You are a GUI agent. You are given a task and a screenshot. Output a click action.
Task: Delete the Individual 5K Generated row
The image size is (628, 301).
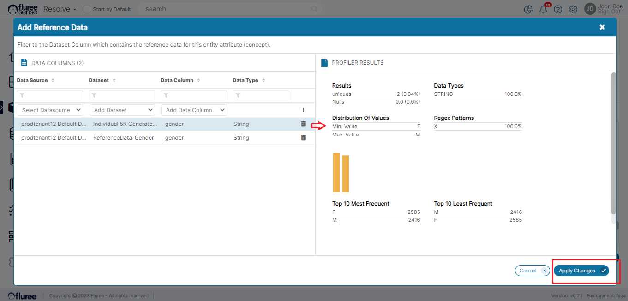click(303, 124)
